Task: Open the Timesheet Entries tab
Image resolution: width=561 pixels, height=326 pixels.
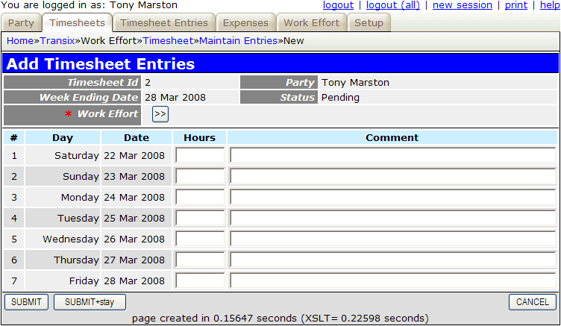Action: [x=164, y=23]
